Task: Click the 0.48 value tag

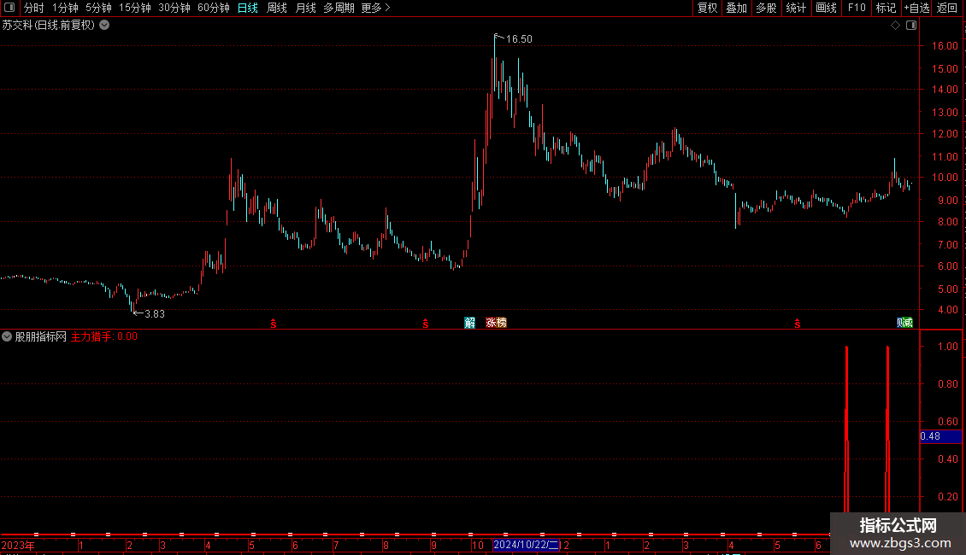Action: [x=940, y=436]
